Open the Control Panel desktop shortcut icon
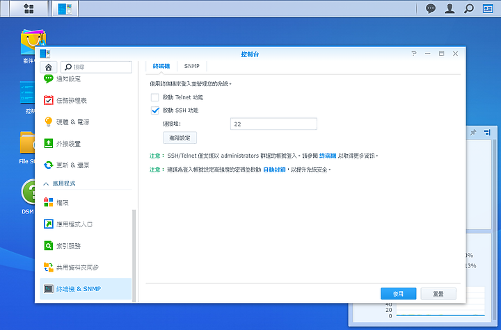The width and height of the screenshot is (501, 330). point(27,92)
